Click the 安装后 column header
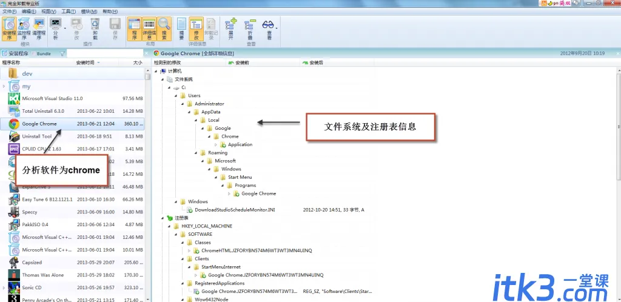This screenshot has height=302, width=621. (316, 62)
